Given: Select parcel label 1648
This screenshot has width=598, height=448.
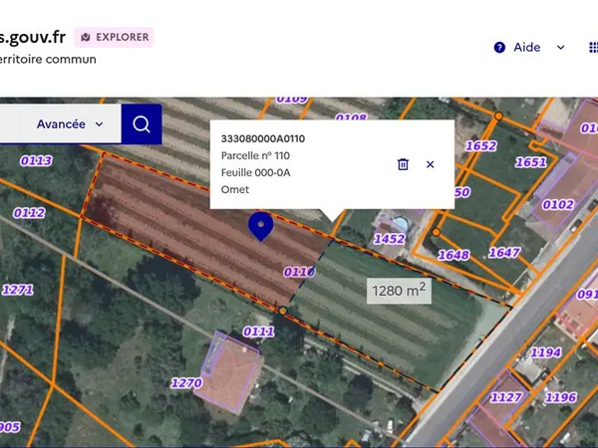Looking at the screenshot, I should click(453, 255).
